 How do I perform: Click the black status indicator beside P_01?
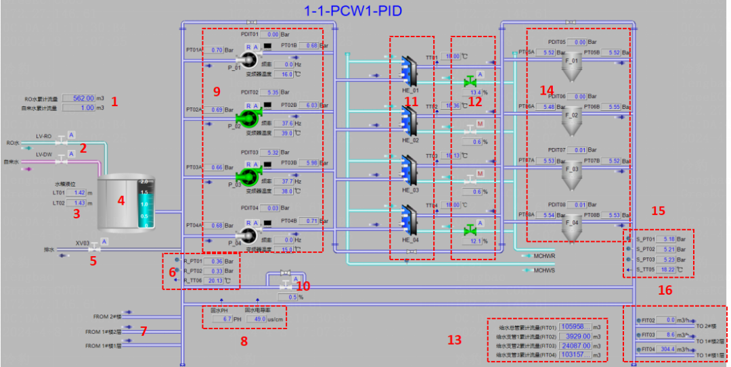tap(267, 47)
